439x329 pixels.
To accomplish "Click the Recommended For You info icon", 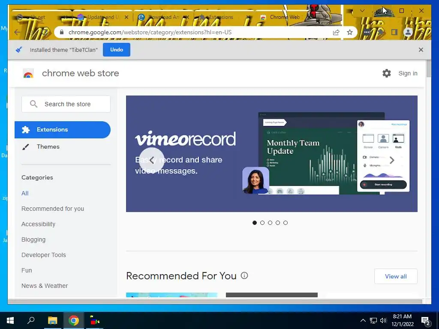I will (244, 275).
